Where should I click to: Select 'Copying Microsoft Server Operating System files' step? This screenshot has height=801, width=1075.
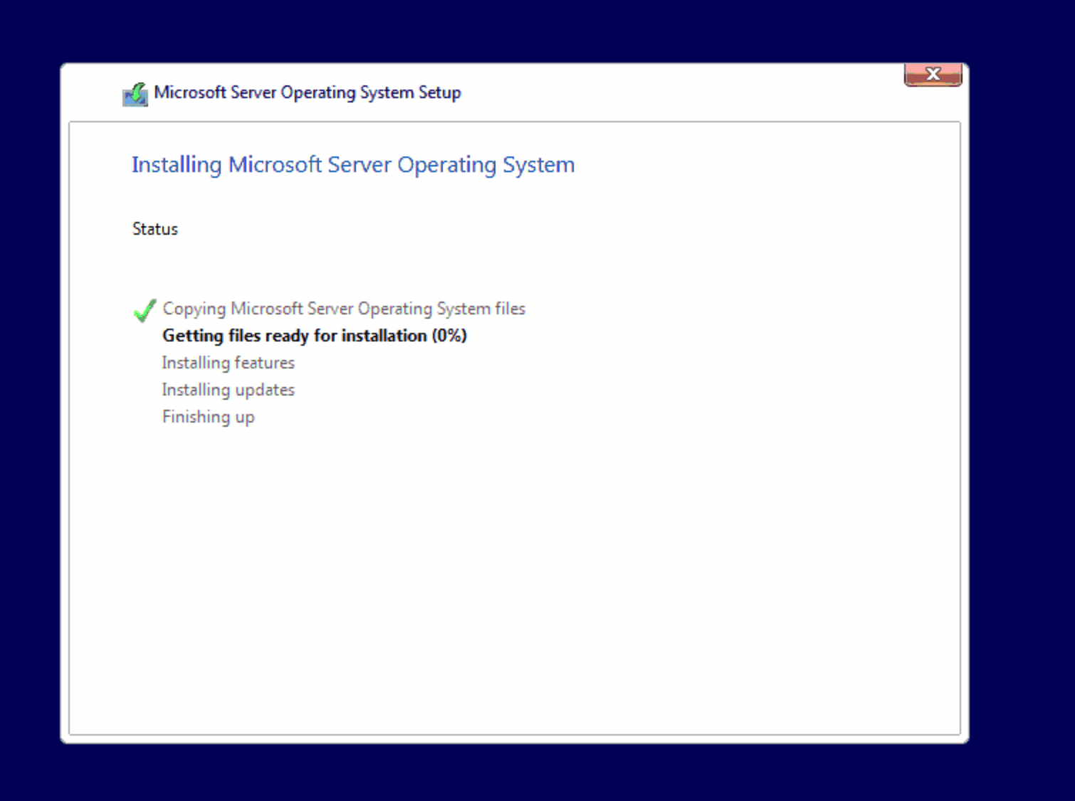click(344, 309)
